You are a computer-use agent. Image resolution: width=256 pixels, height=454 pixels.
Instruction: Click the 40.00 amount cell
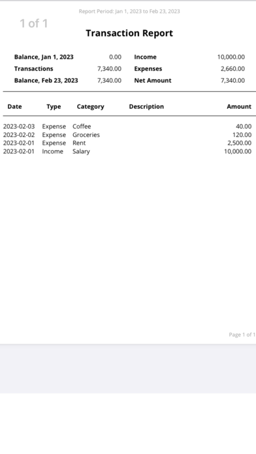pos(244,127)
